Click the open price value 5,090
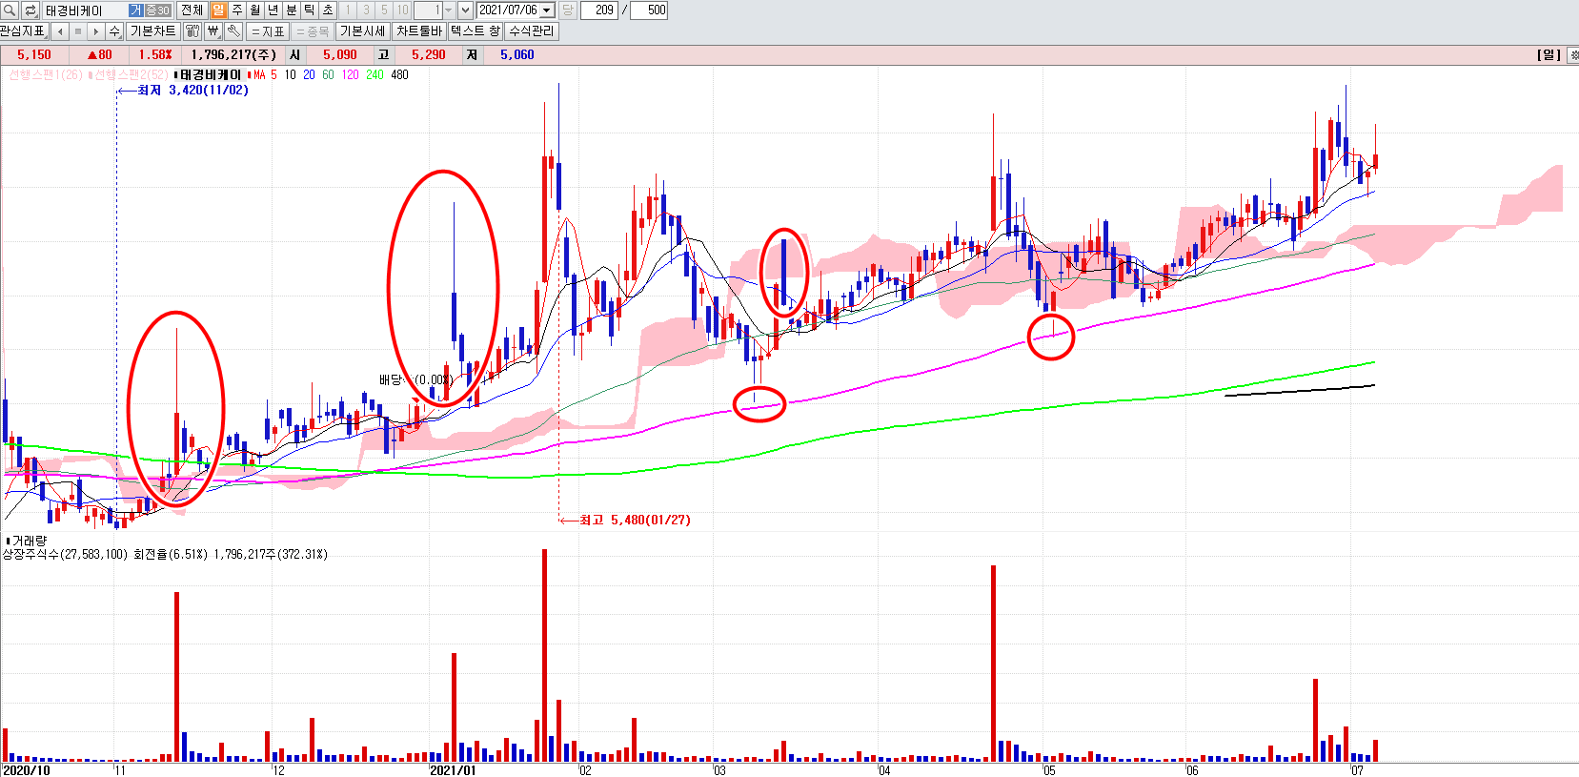 pyautogui.click(x=340, y=55)
